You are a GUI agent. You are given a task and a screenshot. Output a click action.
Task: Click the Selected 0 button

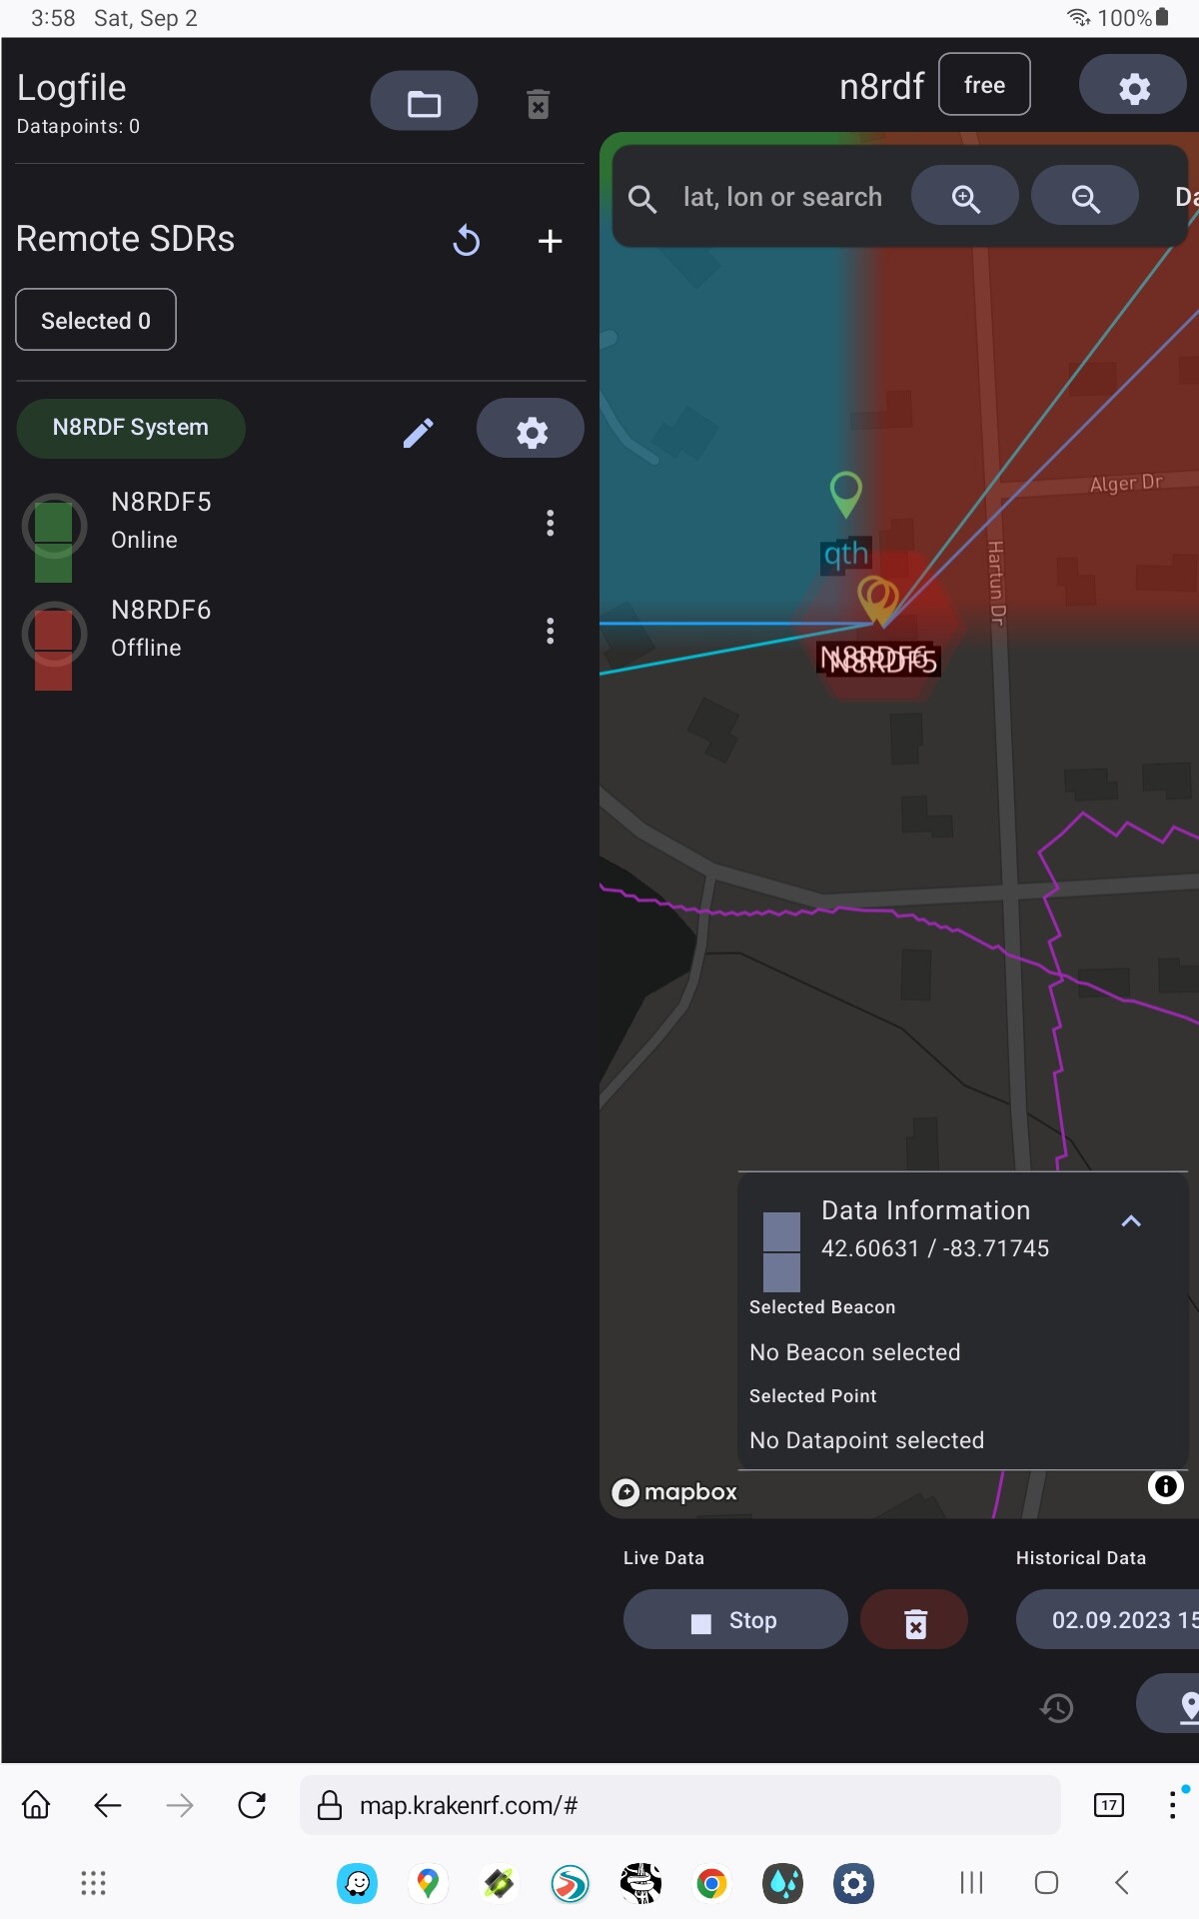(96, 320)
